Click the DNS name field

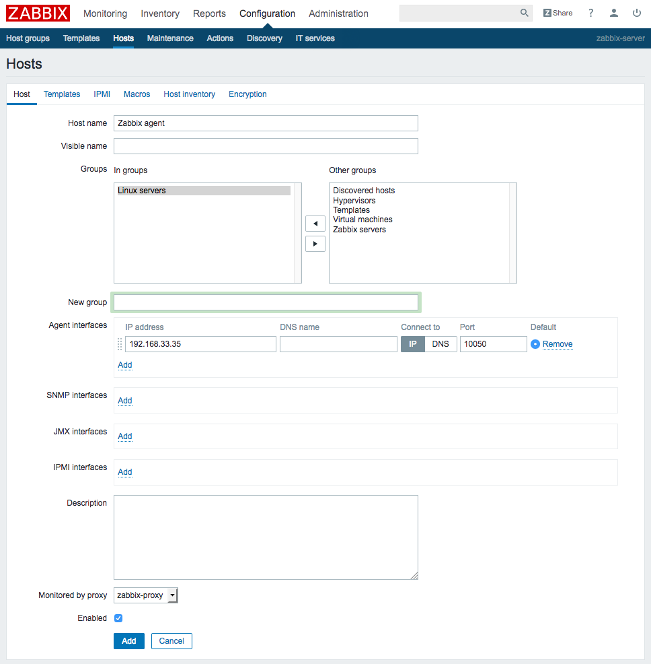(338, 344)
